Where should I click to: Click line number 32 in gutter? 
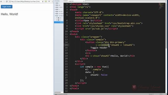pyautogui.click(x=66, y=91)
